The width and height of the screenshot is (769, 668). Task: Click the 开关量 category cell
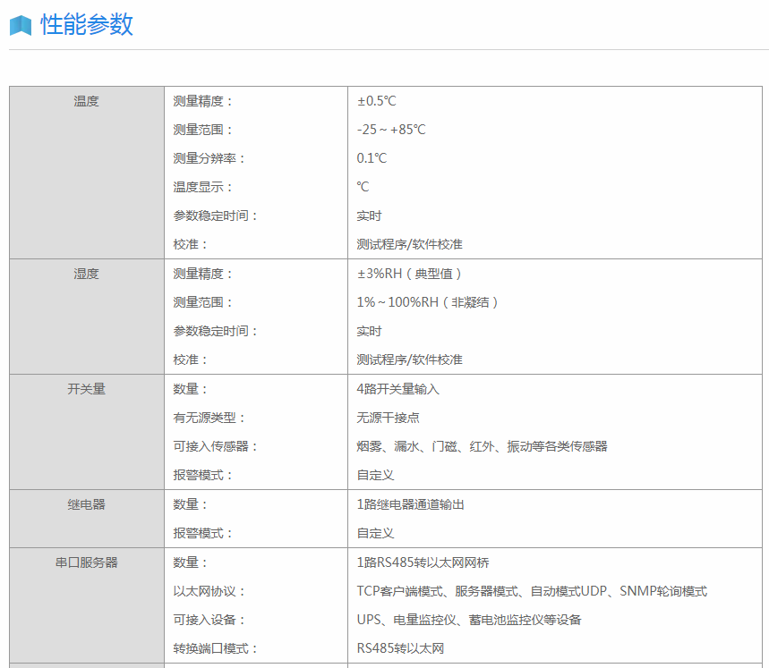87,389
